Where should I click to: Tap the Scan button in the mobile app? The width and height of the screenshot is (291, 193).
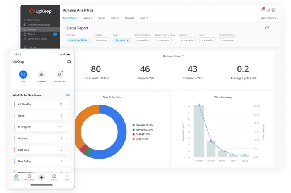coord(23,74)
